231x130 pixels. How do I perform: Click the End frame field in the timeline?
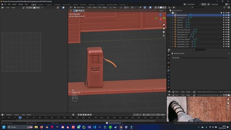(x=160, y=115)
